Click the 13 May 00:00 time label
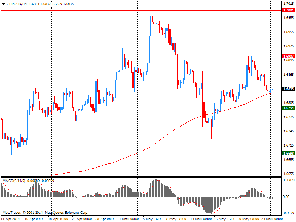 coord(201,219)
